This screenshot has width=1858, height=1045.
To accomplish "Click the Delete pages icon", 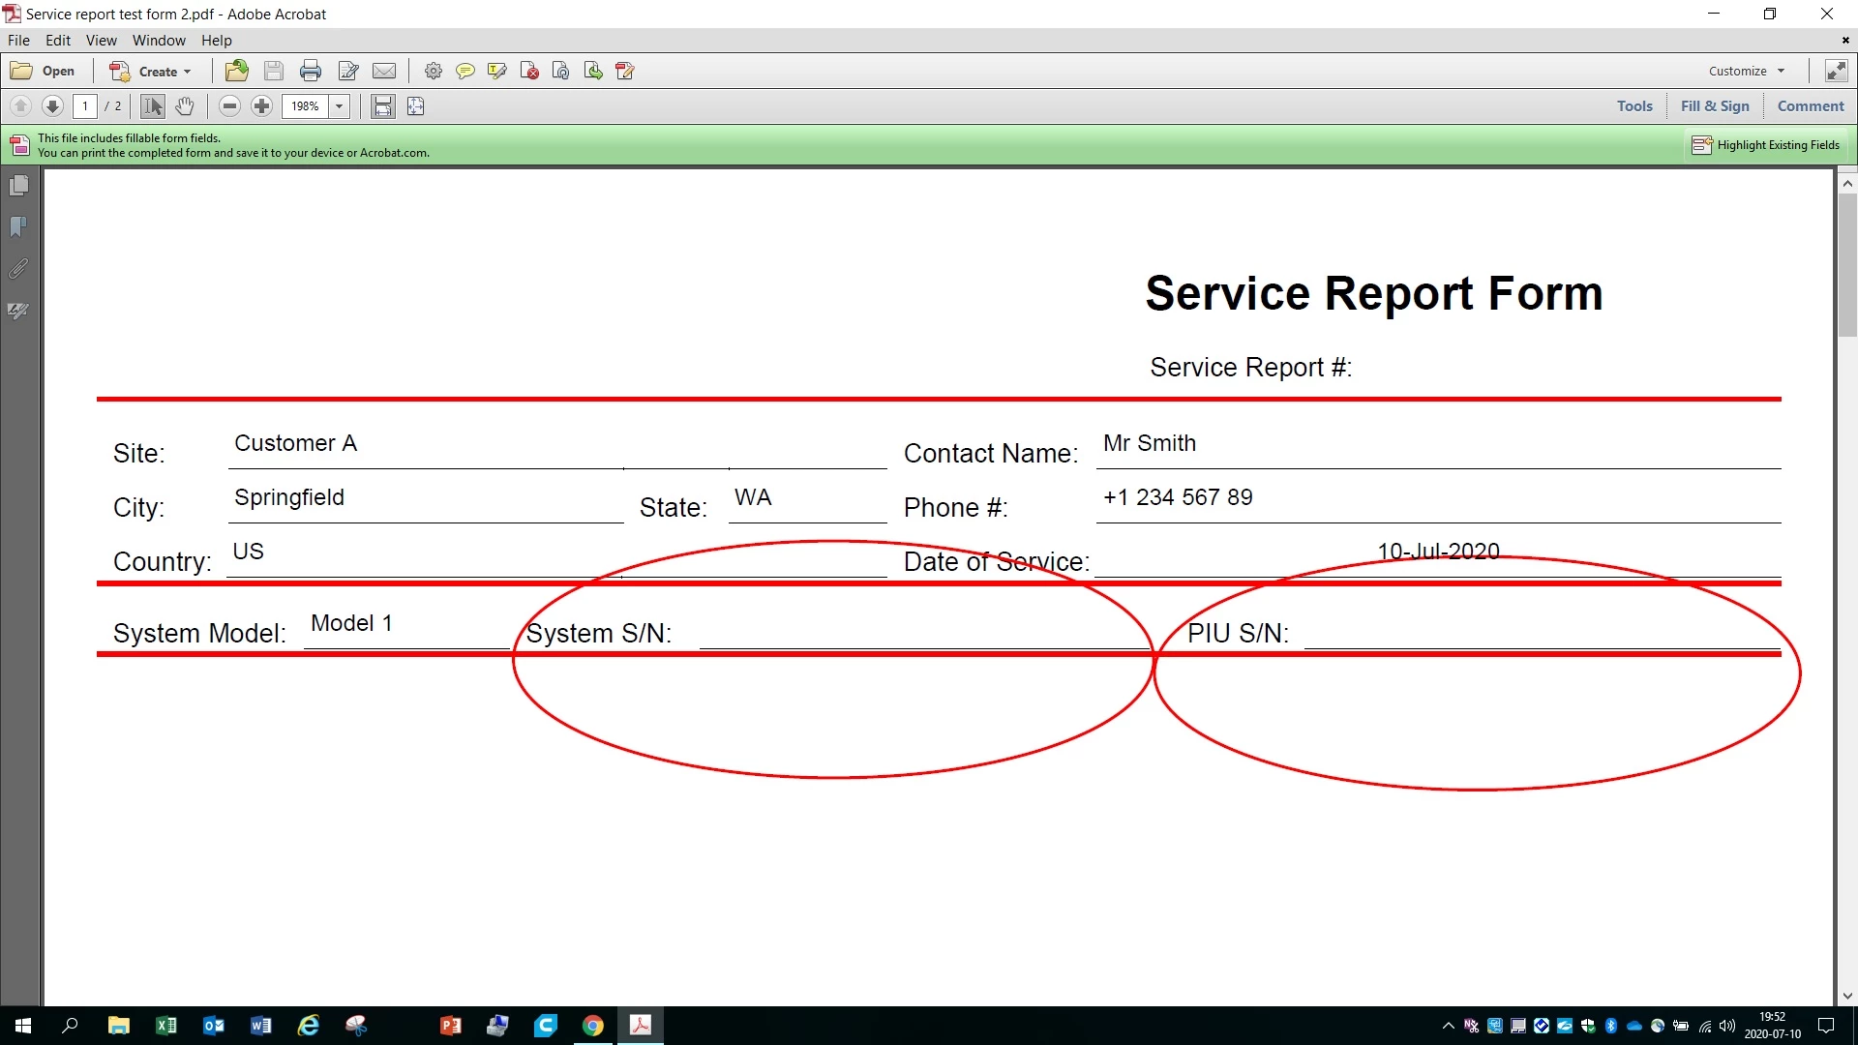I will [529, 71].
